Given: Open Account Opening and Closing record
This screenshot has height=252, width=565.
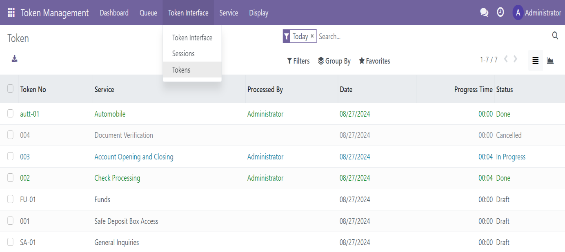Looking at the screenshot, I should coord(134,157).
